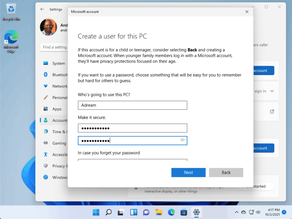Open the Windows Start menu
The height and width of the screenshot is (219, 292).
click(x=96, y=212)
